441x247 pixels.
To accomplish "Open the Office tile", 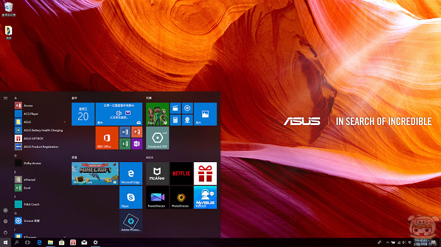I will click(x=107, y=138).
